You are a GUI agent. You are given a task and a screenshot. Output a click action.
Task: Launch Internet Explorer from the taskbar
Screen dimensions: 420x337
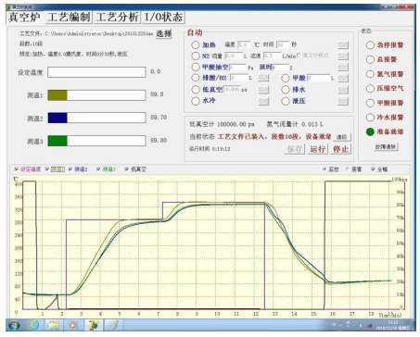34,325
